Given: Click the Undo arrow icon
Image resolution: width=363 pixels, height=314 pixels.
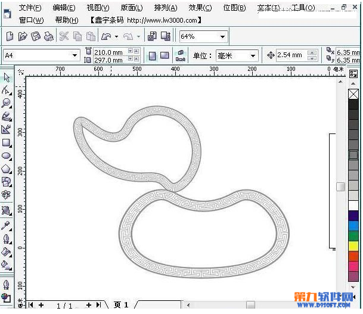Looking at the screenshot, I should click(106, 36).
